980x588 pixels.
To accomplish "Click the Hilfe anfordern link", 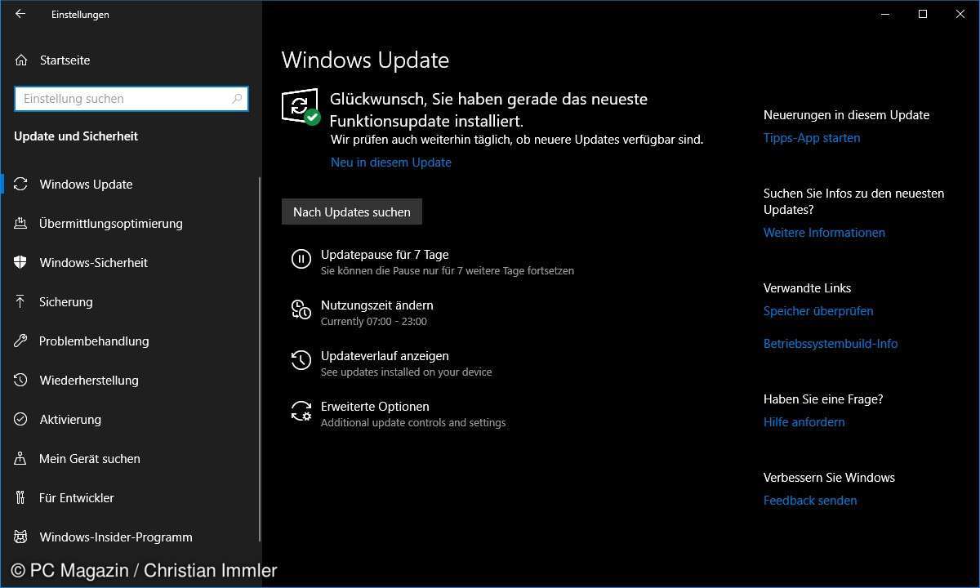I will (x=804, y=422).
